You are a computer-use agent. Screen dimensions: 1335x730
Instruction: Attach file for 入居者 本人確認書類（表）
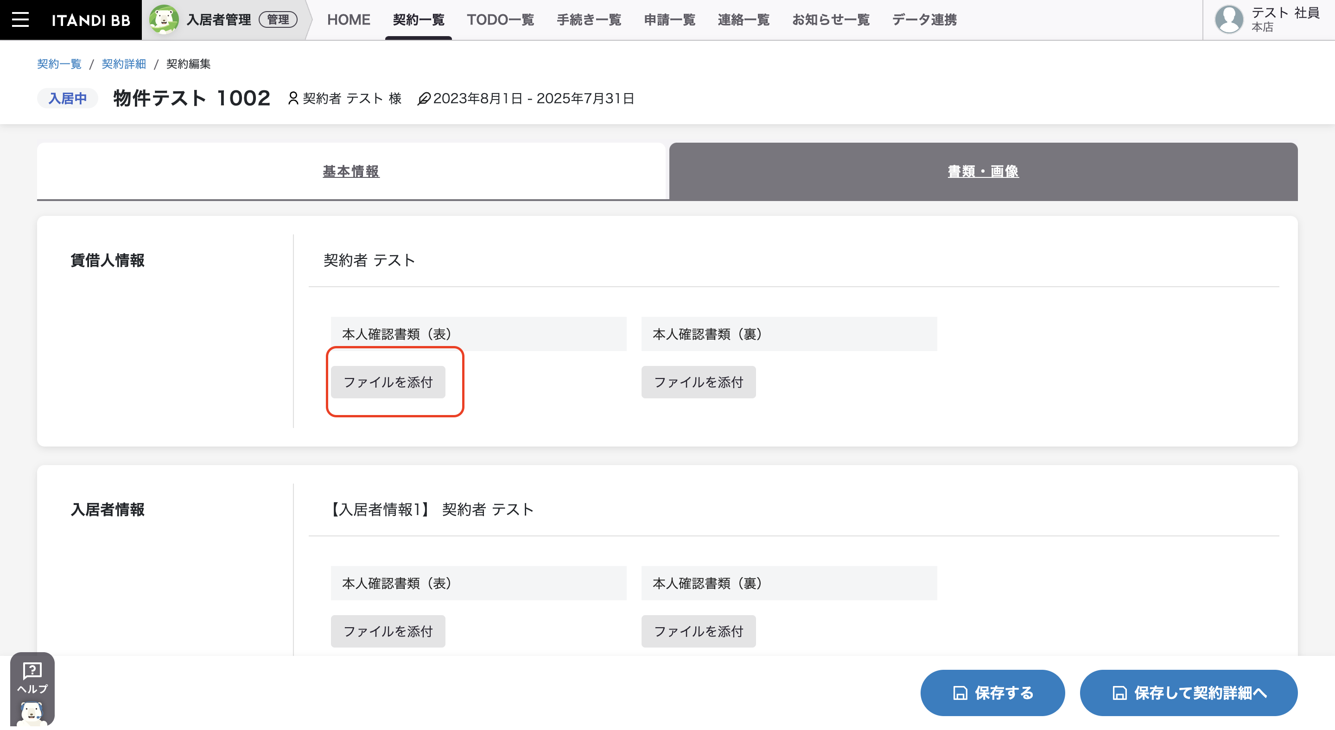coord(388,631)
